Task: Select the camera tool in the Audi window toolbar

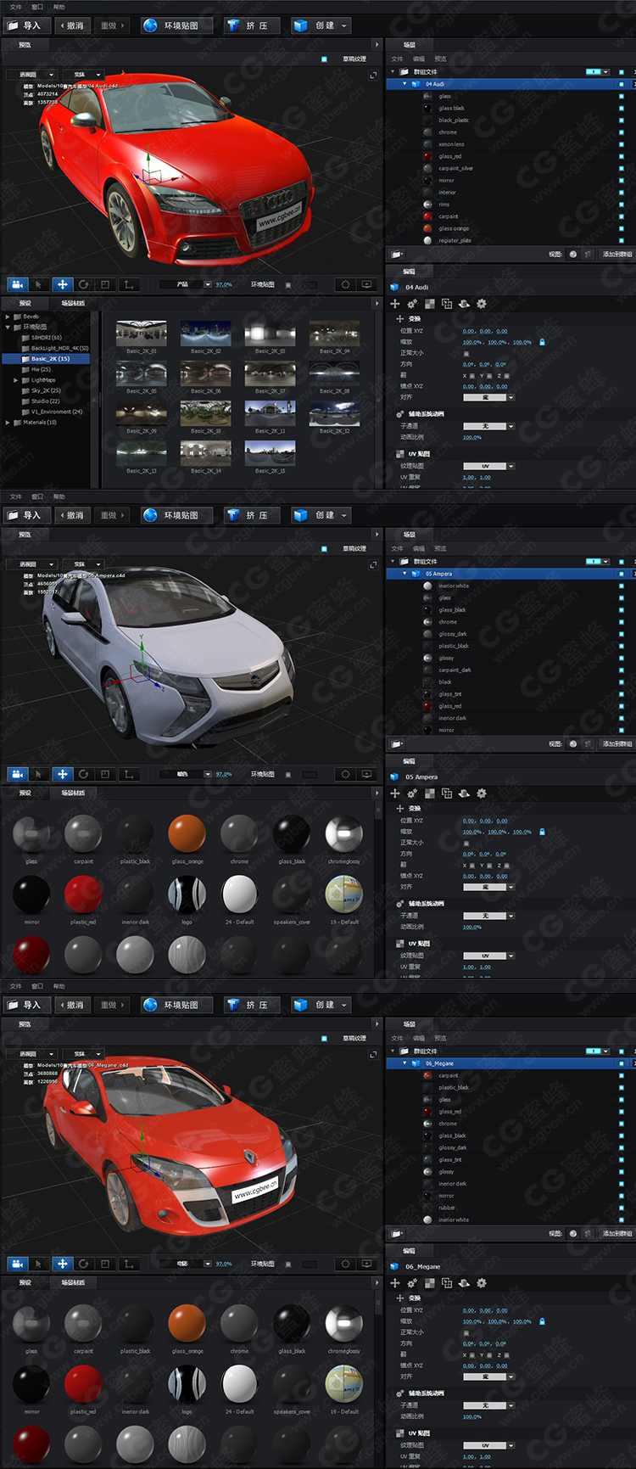Action: pyautogui.click(x=18, y=284)
